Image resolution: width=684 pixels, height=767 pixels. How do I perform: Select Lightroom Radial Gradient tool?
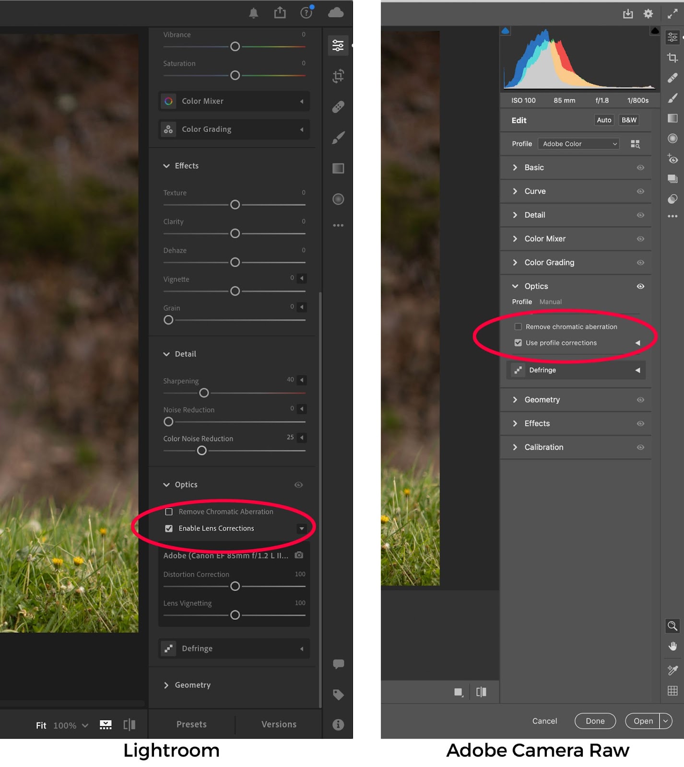pos(338,199)
